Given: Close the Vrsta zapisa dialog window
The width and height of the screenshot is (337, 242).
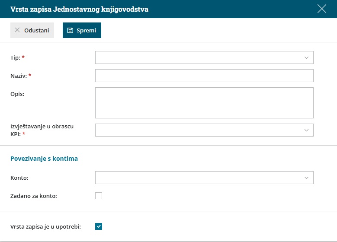Looking at the screenshot, I should 321,9.
